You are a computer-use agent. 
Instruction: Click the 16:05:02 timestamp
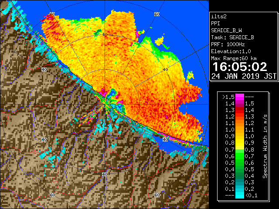(240, 67)
